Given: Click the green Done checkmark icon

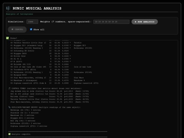Looking at the screenshot, I should click(x=7, y=38).
